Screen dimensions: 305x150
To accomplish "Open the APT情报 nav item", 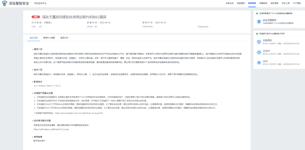I will click(297, 3).
